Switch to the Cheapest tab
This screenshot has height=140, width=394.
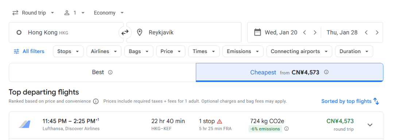pyautogui.click(x=289, y=72)
